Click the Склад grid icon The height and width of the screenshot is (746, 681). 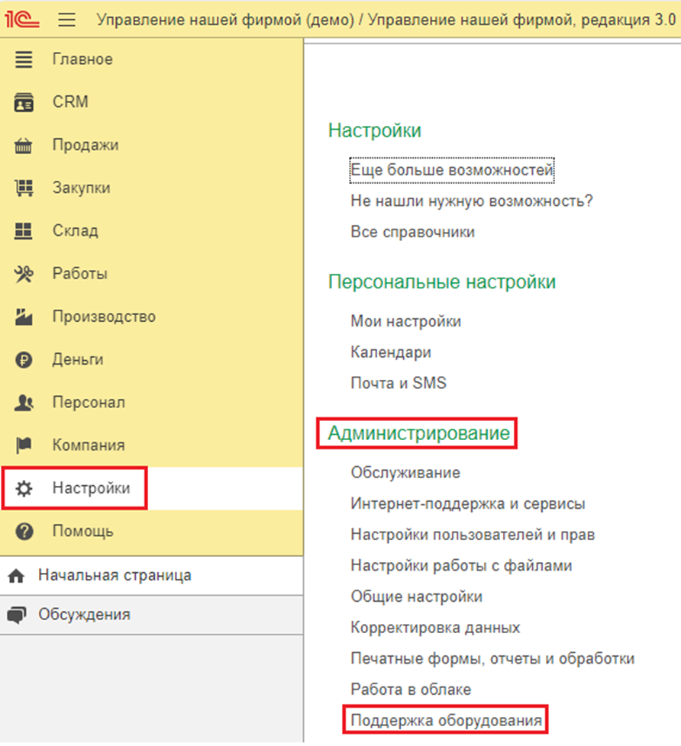click(24, 231)
